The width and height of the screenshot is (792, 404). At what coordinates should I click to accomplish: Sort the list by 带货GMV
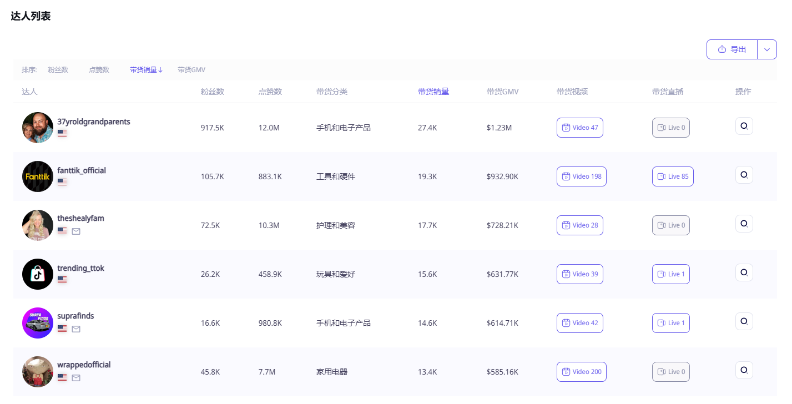click(x=191, y=70)
